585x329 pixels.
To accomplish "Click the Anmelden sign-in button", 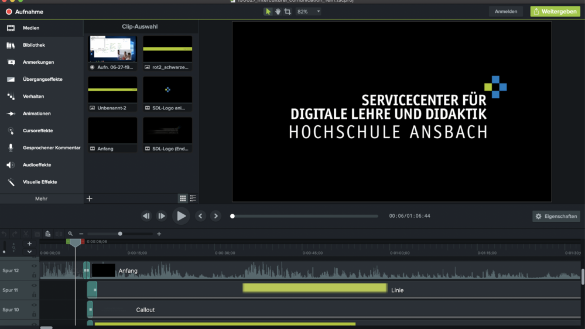I will [506, 12].
